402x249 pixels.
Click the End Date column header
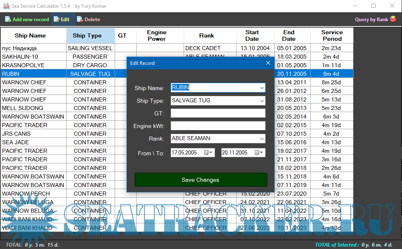click(x=289, y=35)
